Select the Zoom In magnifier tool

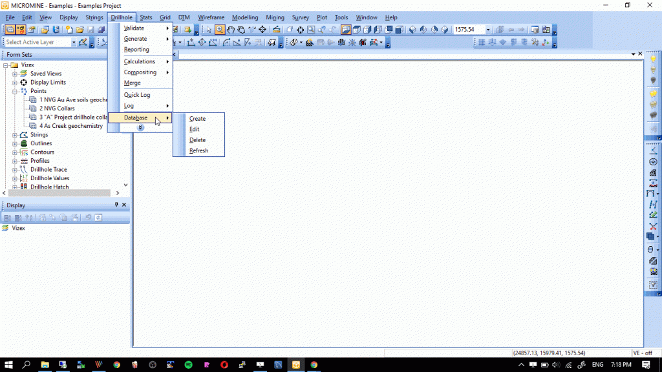(x=220, y=30)
